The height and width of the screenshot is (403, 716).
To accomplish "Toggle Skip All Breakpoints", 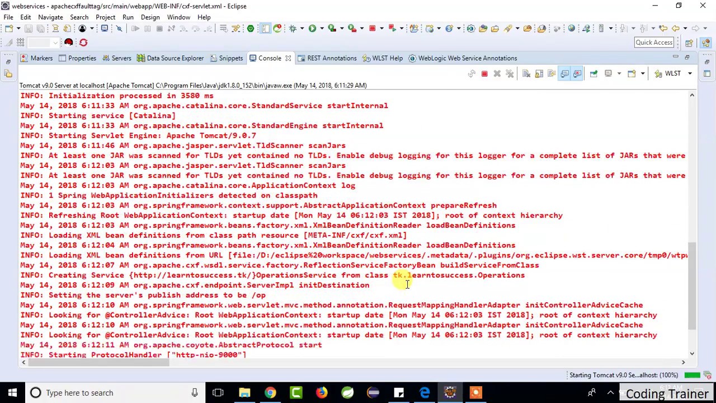I will point(119,29).
